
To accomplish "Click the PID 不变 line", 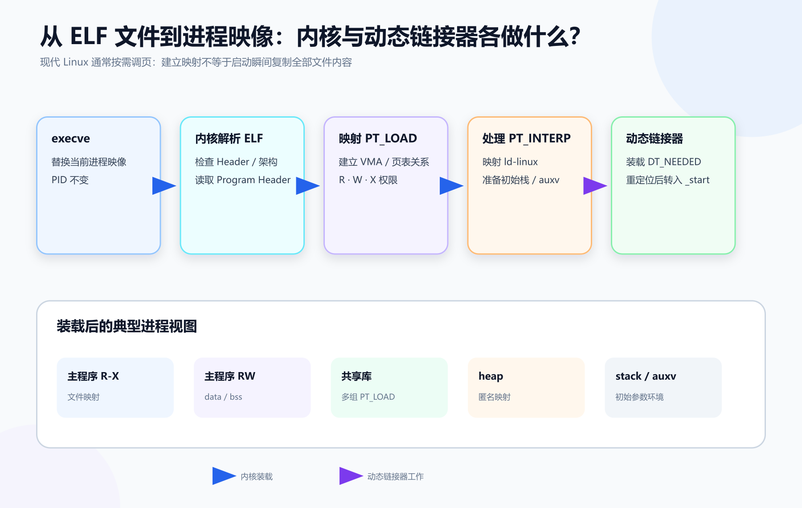I will pyautogui.click(x=70, y=180).
